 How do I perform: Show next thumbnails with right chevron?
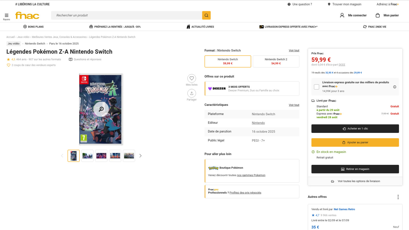140,156
